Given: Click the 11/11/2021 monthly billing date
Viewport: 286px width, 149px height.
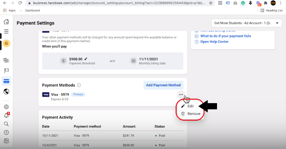Looking at the screenshot, I should [x=148, y=59].
